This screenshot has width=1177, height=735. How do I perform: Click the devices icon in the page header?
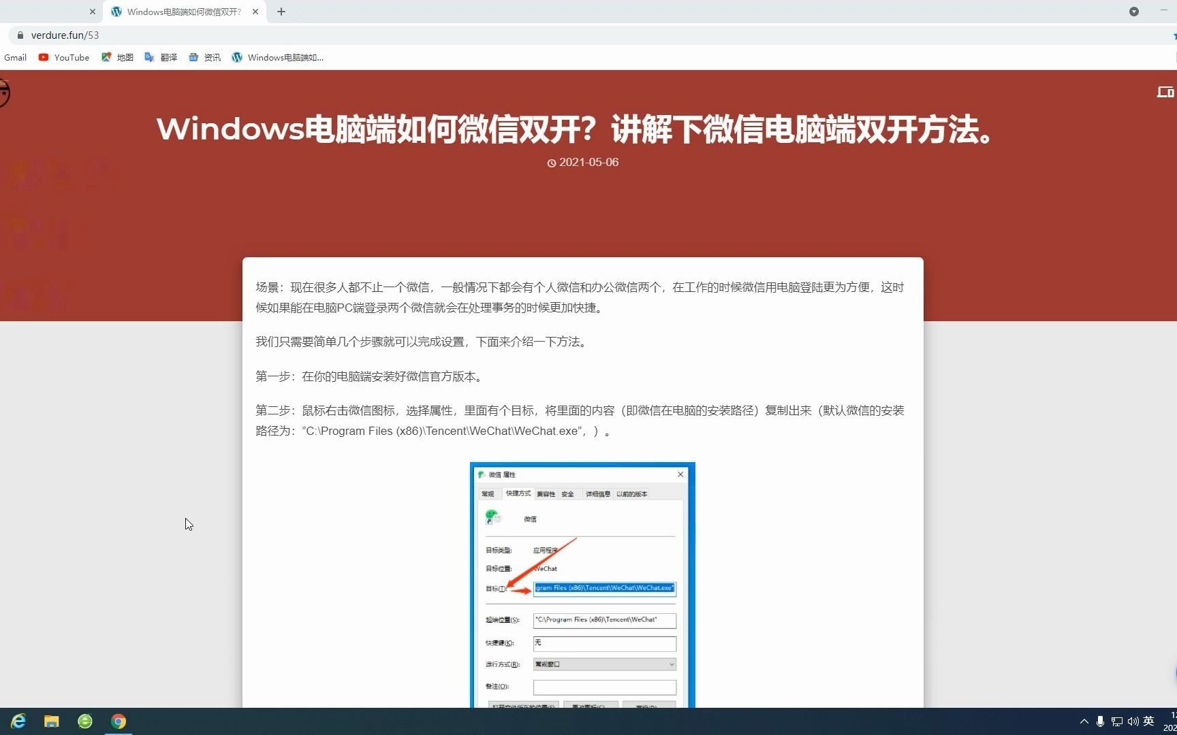[x=1165, y=92]
